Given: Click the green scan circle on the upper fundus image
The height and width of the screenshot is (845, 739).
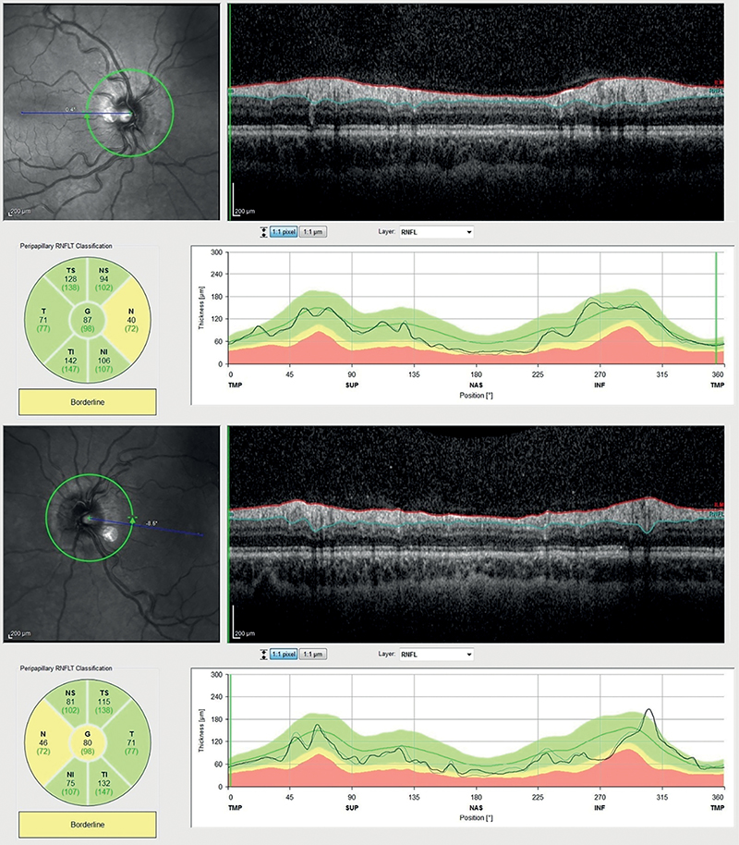Looking at the screenshot, I should [129, 71].
